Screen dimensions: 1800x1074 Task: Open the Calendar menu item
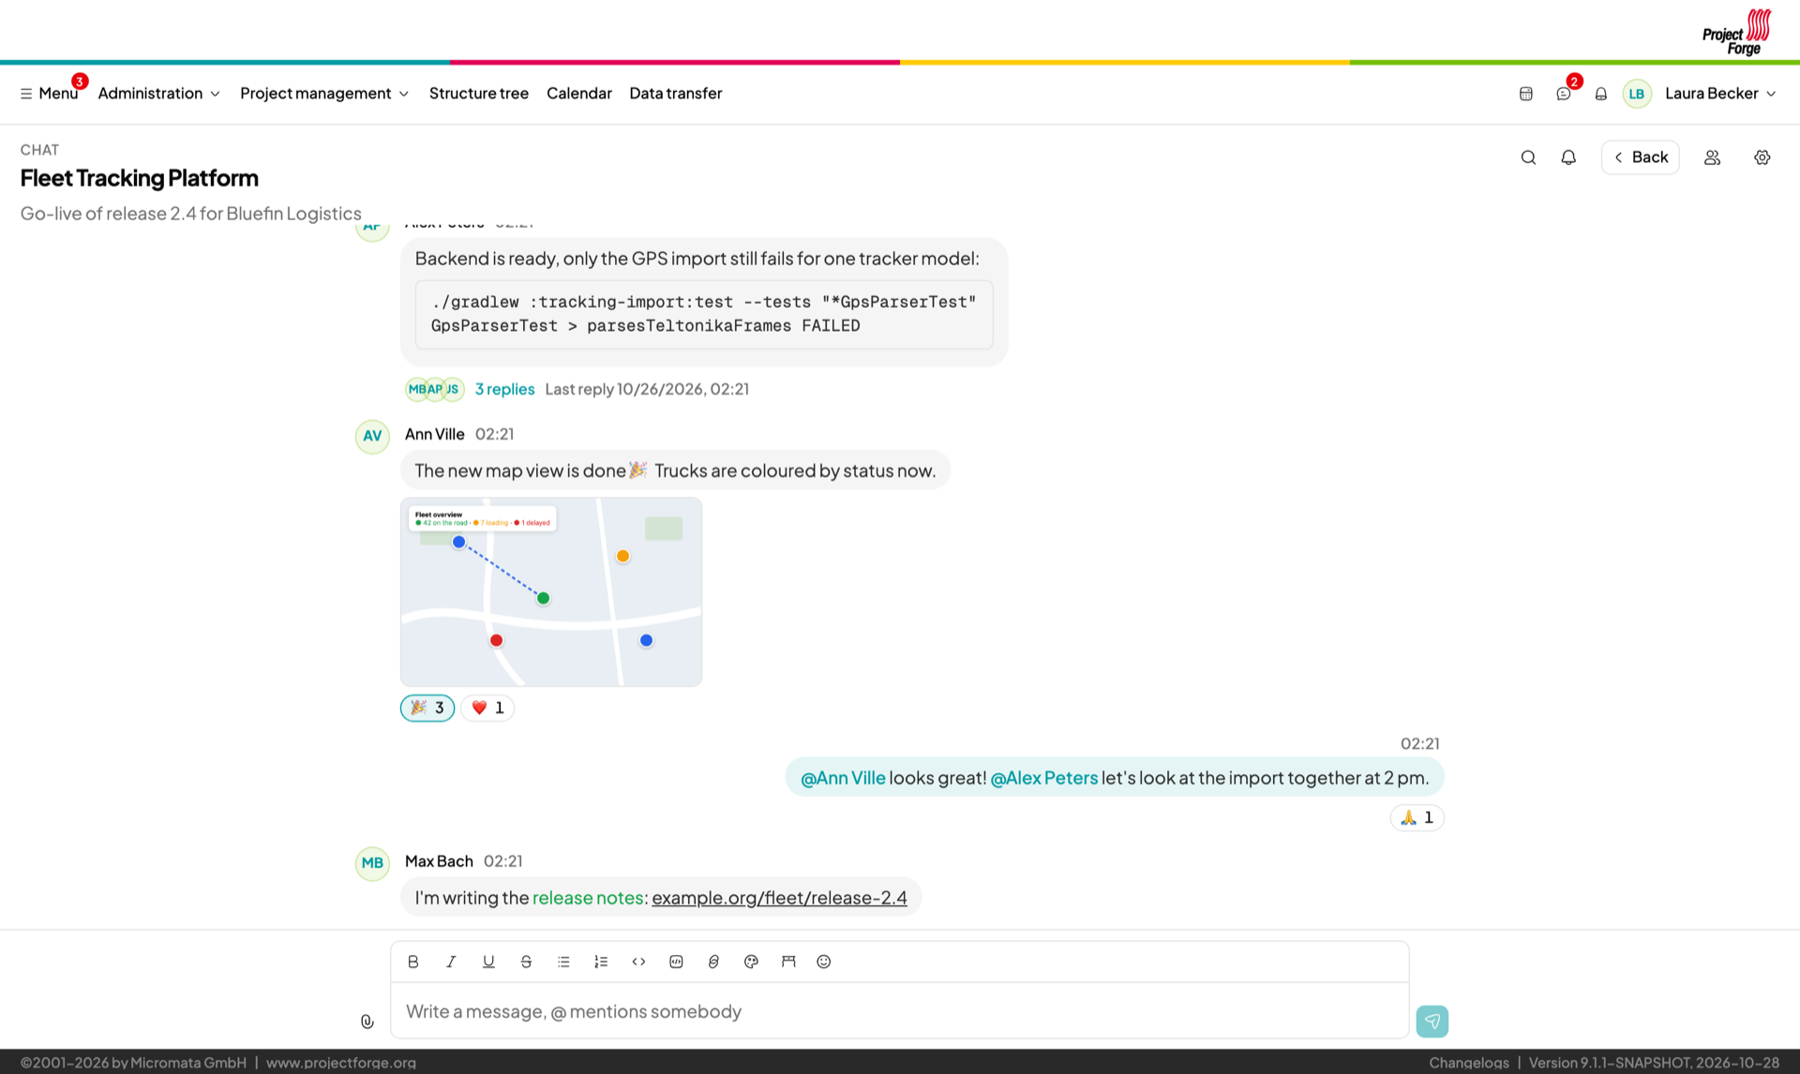click(x=579, y=94)
